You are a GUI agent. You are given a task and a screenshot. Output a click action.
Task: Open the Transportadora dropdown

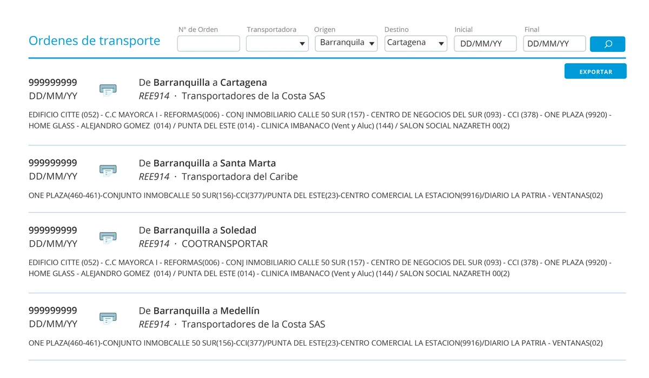coord(277,44)
